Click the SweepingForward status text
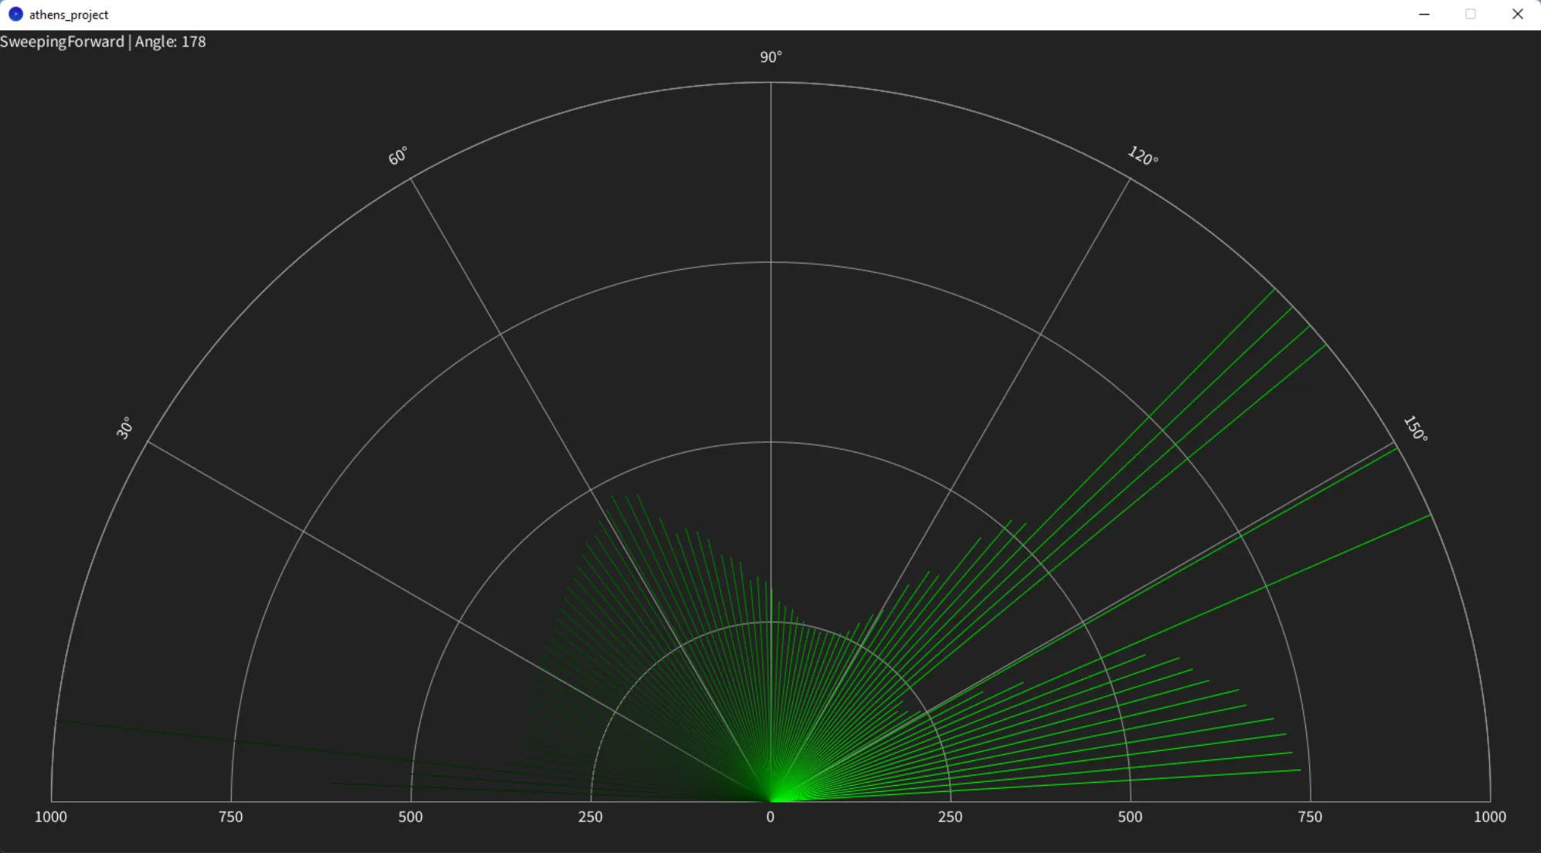Screen dimensions: 1541x853 tap(62, 42)
